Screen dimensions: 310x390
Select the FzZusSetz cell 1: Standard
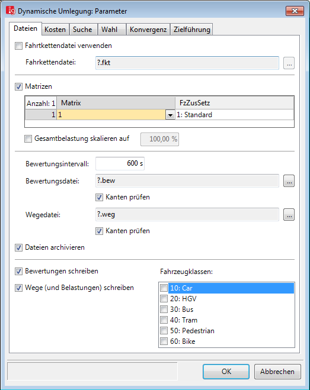(x=235, y=115)
